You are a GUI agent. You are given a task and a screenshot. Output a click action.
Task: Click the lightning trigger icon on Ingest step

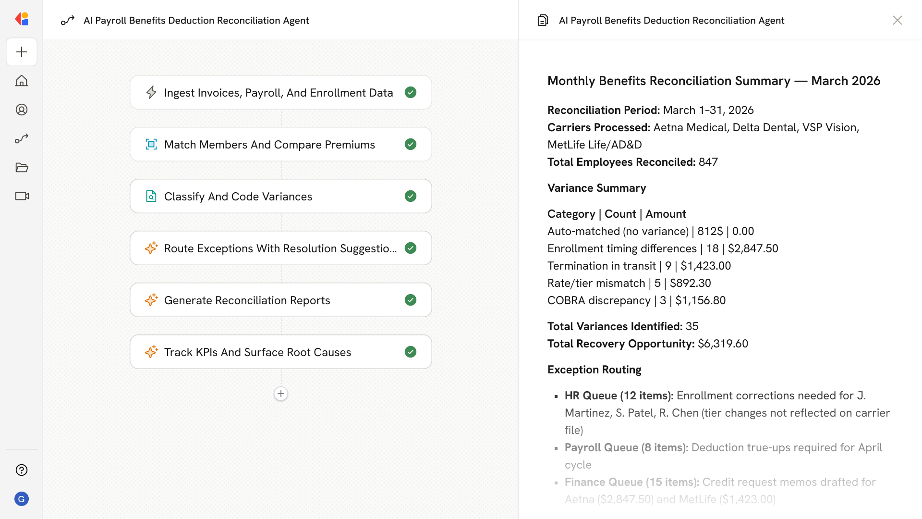tap(151, 92)
